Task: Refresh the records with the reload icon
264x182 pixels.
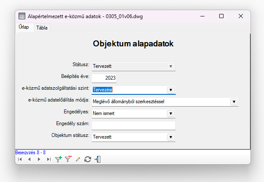Action: point(88,159)
